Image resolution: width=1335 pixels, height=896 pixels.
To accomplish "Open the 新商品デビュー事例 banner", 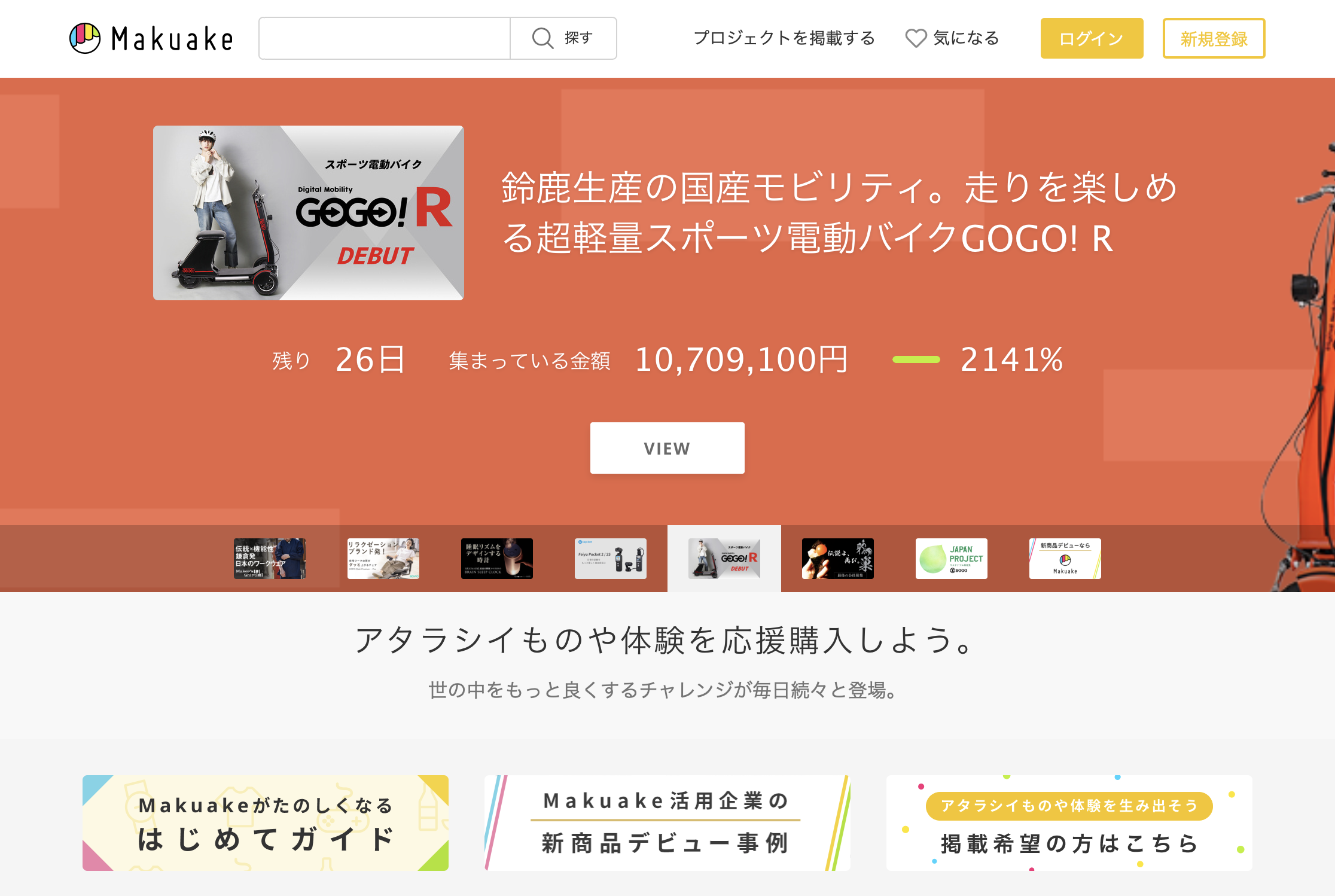I will 667,823.
